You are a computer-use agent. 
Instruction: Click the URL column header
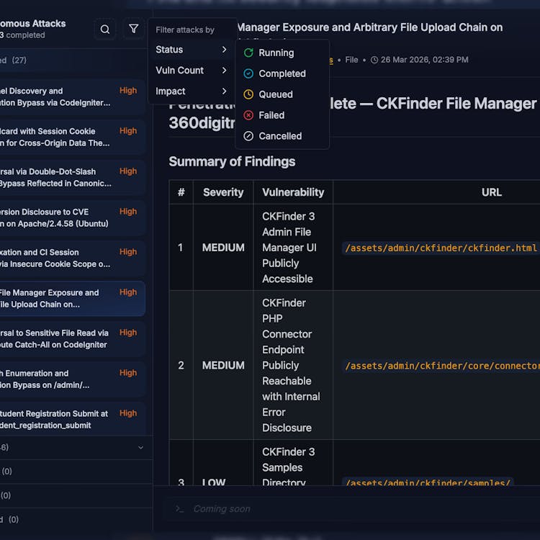(x=492, y=192)
